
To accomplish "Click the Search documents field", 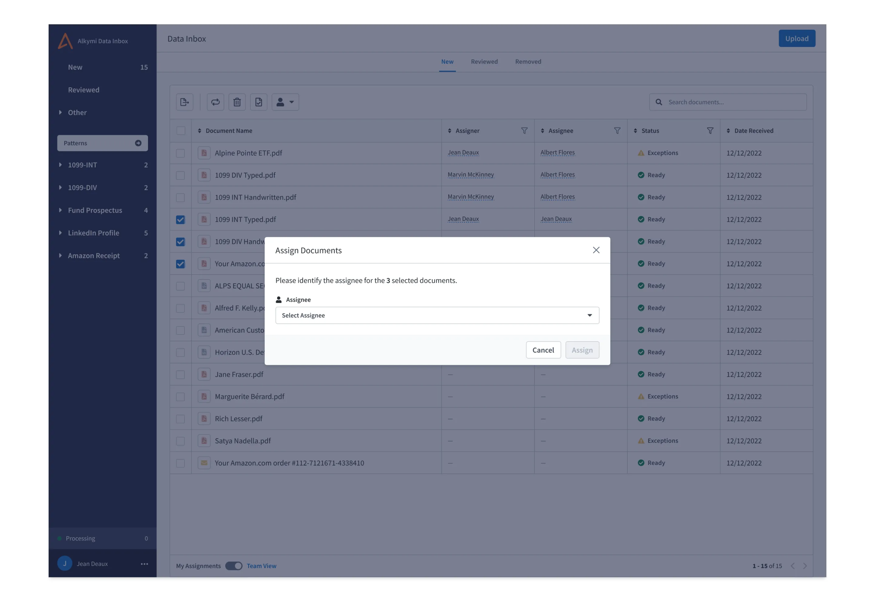I will pyautogui.click(x=728, y=102).
